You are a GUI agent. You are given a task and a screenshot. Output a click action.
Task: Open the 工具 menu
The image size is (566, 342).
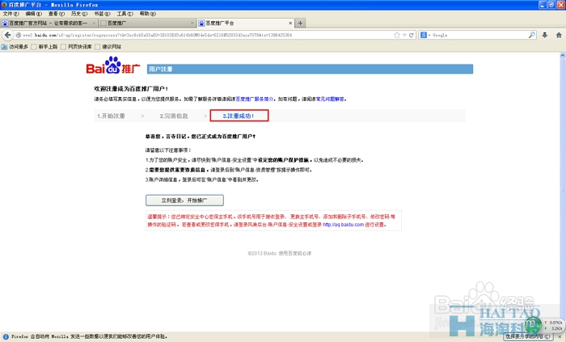click(124, 14)
